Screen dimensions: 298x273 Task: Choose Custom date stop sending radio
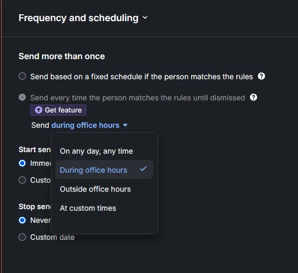pos(22,237)
